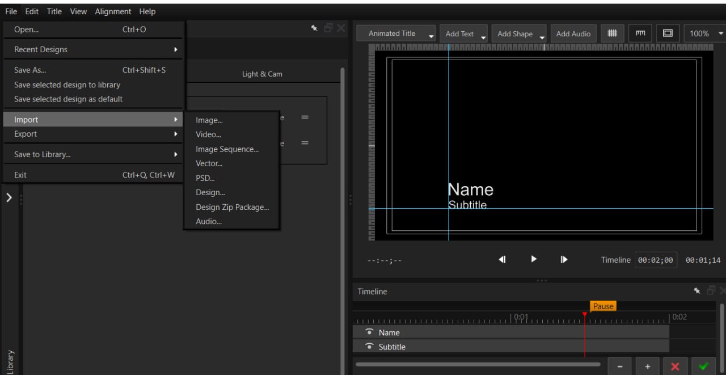Click the left panel vertical scrollbar
This screenshot has width=726, height=375.
click(342, 221)
